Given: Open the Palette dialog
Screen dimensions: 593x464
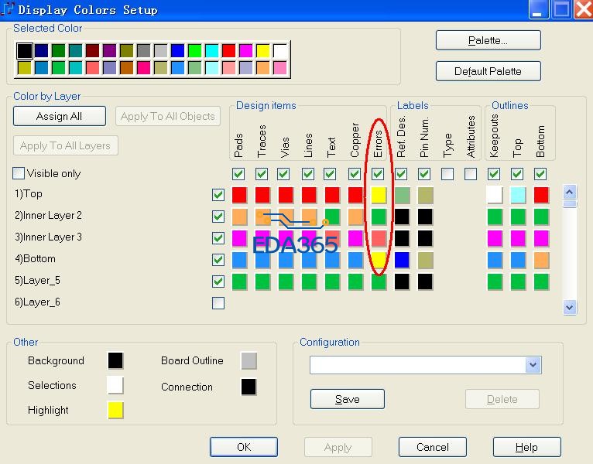Looking at the screenshot, I should (488, 40).
